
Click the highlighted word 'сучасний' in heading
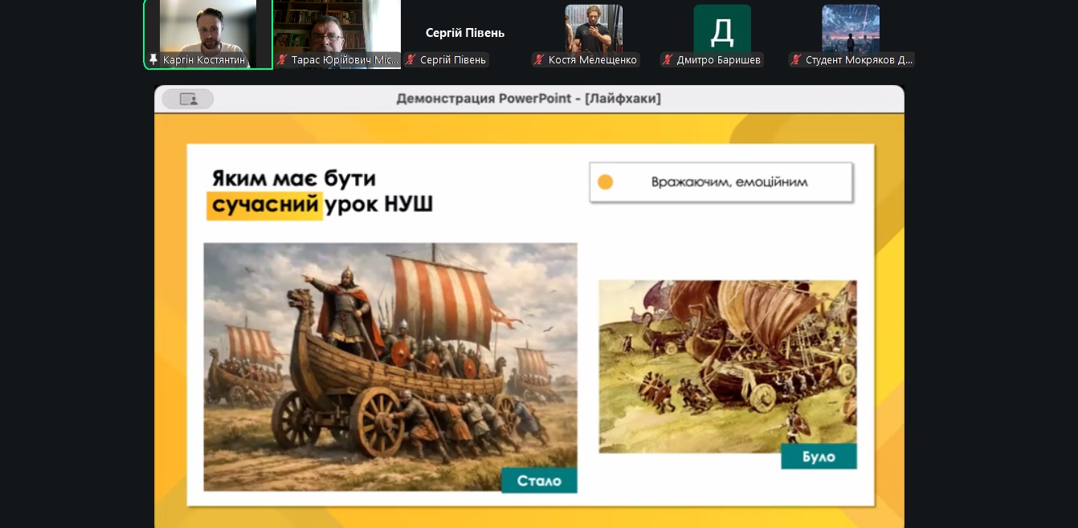pyautogui.click(x=265, y=205)
